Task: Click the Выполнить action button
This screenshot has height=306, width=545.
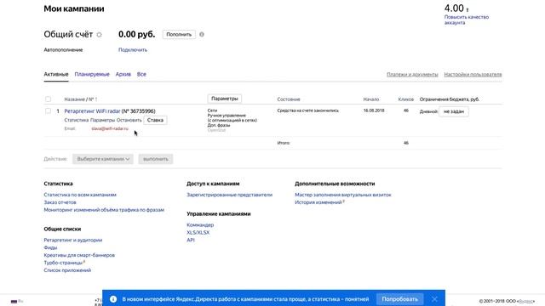Action: tap(155, 159)
